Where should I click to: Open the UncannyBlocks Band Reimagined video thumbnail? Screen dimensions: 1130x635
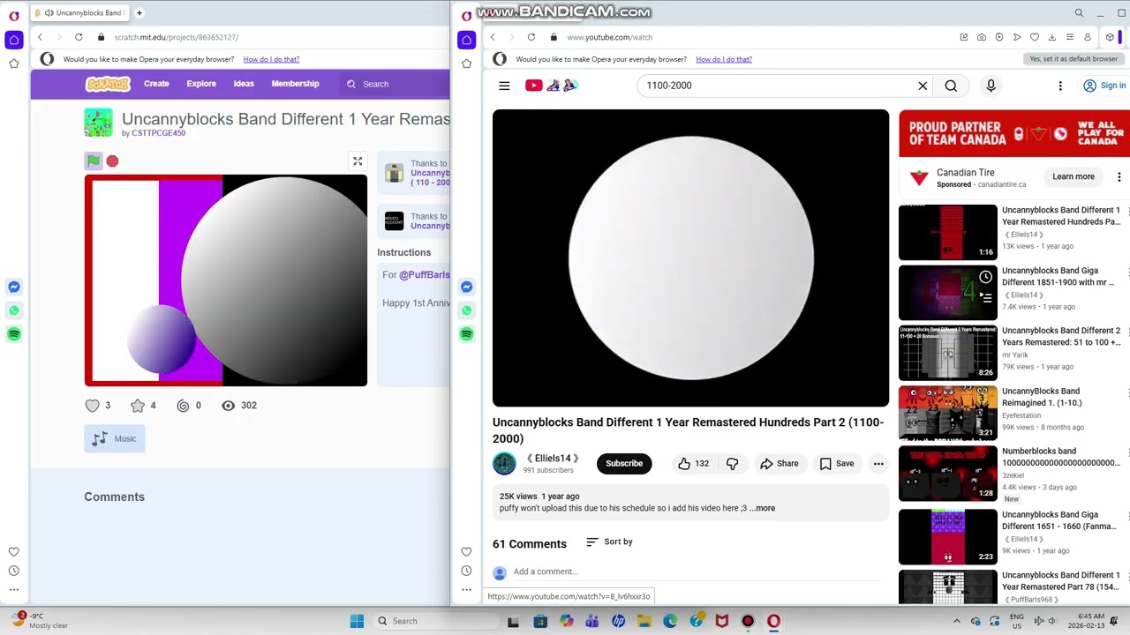[948, 413]
